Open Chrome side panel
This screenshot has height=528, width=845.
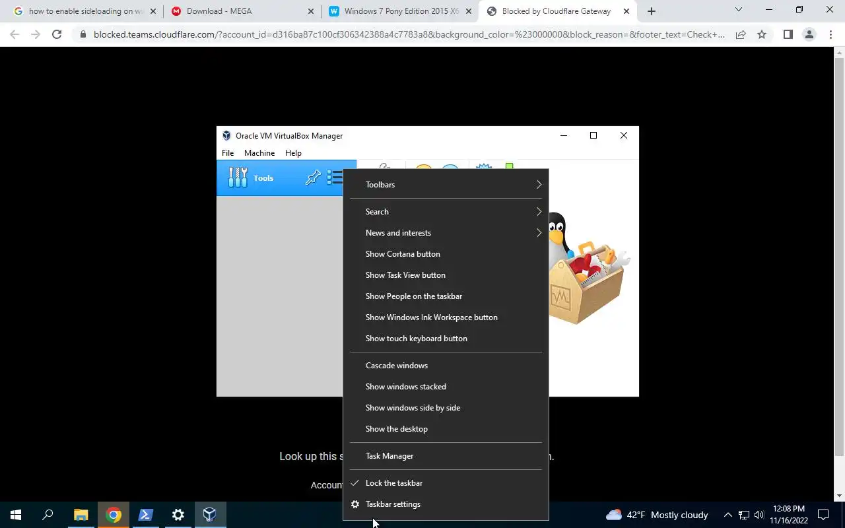pyautogui.click(x=788, y=34)
